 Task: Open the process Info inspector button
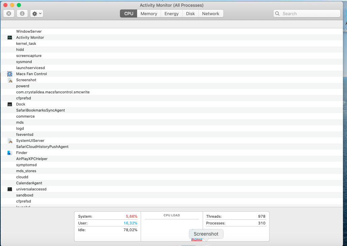(22, 13)
